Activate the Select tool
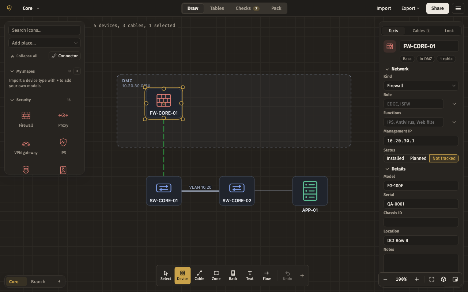The width and height of the screenshot is (468, 292). [166, 276]
